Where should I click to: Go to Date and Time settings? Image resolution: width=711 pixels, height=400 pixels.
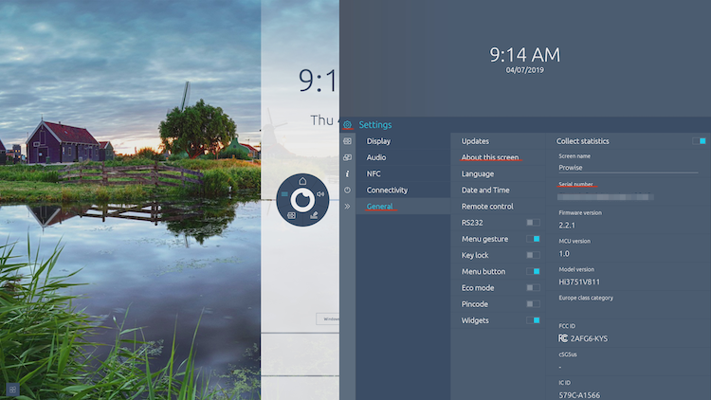click(485, 190)
